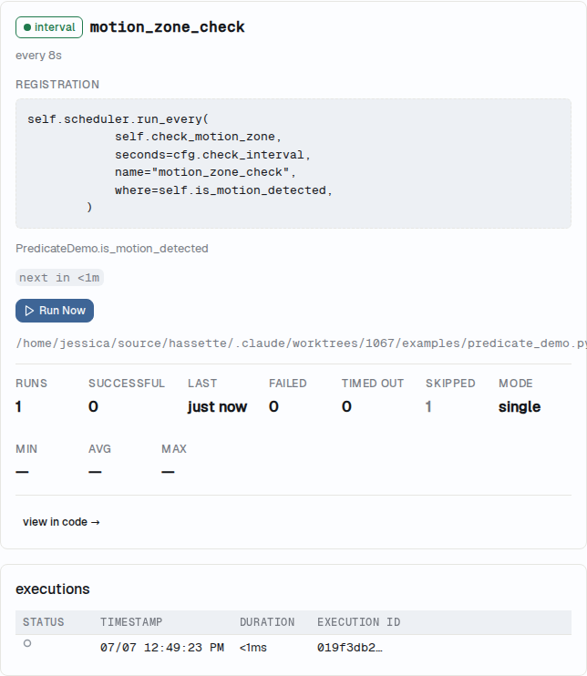
Task: Click the EXECUTION ID column header
Action: click(x=359, y=622)
